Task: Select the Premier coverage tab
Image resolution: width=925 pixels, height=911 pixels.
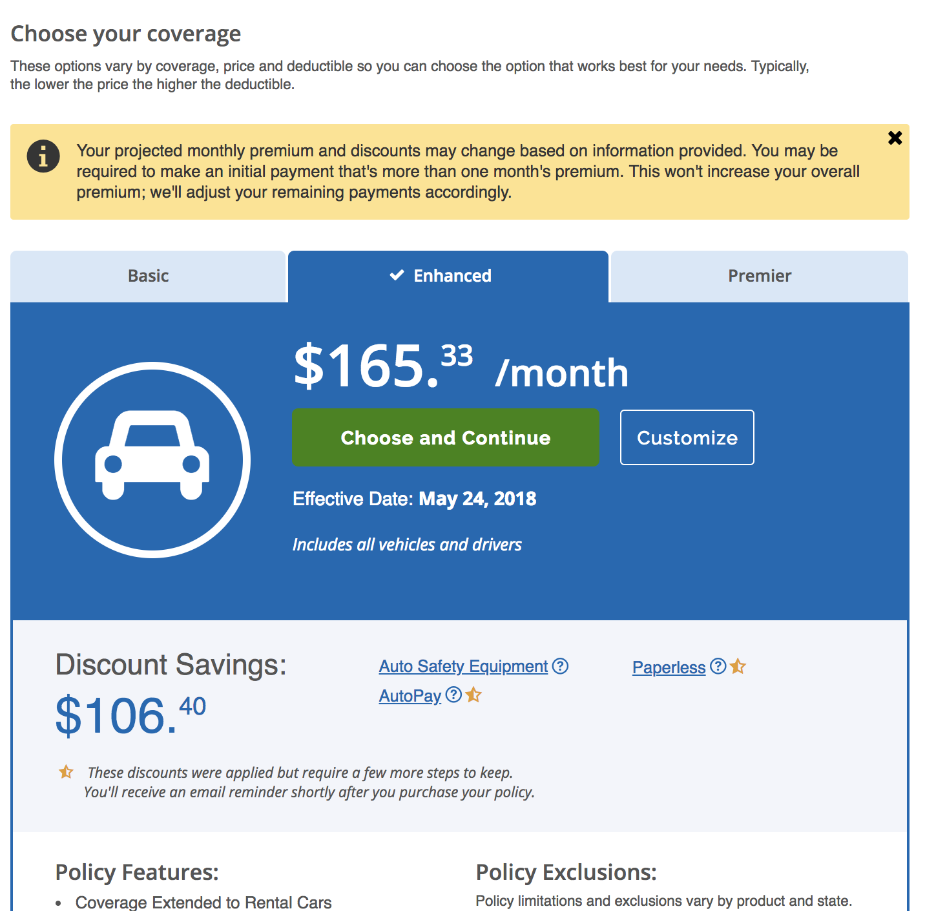Action: pos(759,276)
